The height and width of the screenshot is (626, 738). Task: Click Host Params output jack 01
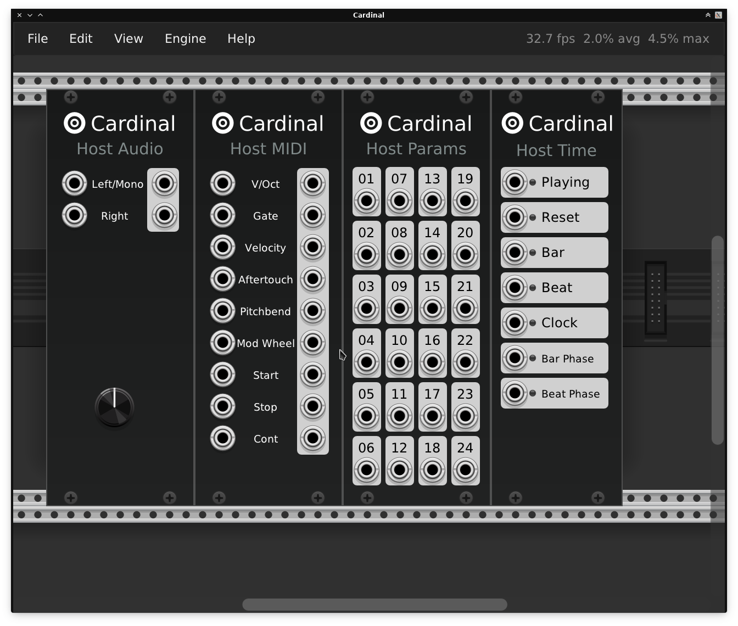point(367,201)
